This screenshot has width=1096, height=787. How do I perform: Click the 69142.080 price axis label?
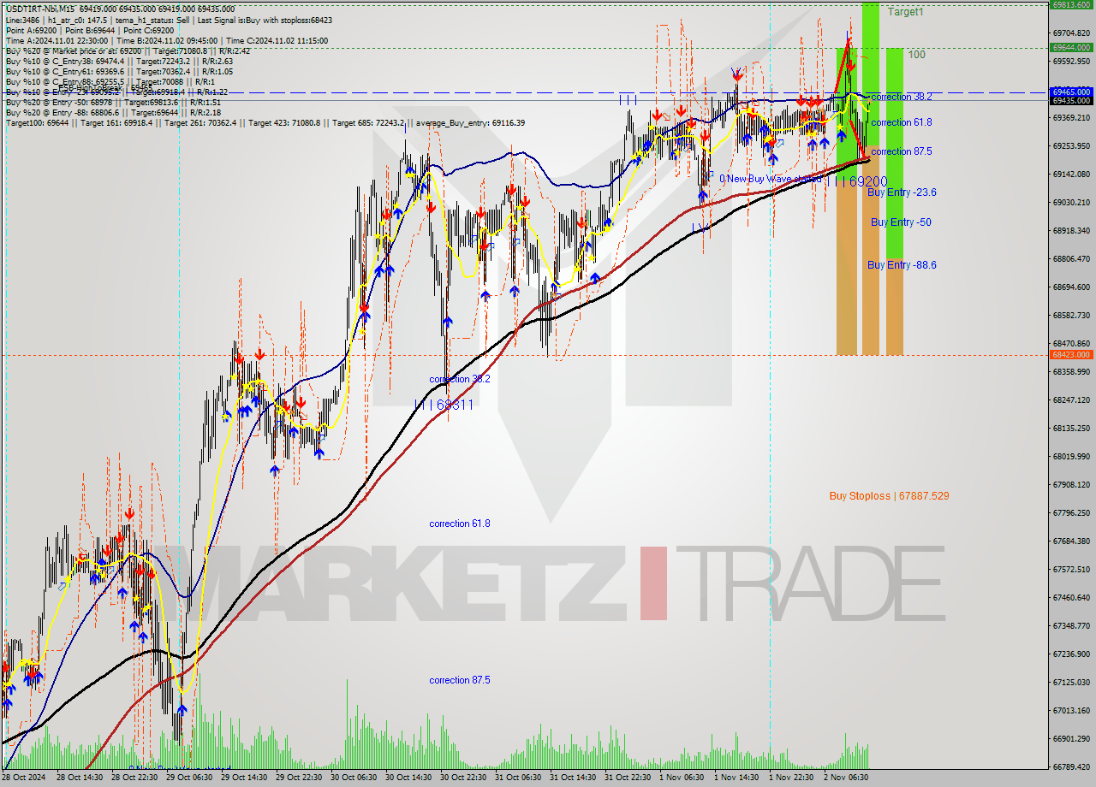click(x=1071, y=174)
